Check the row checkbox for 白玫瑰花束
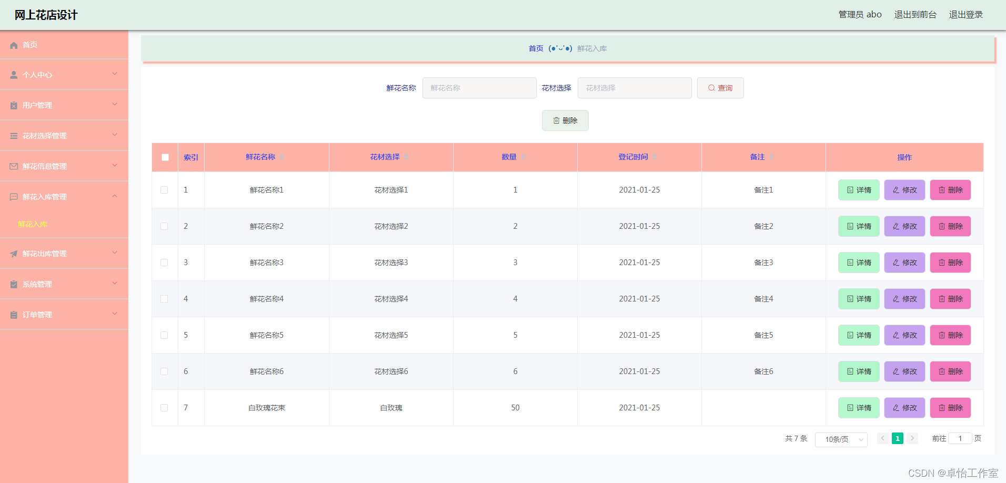Image resolution: width=1006 pixels, height=483 pixels. pyautogui.click(x=164, y=407)
